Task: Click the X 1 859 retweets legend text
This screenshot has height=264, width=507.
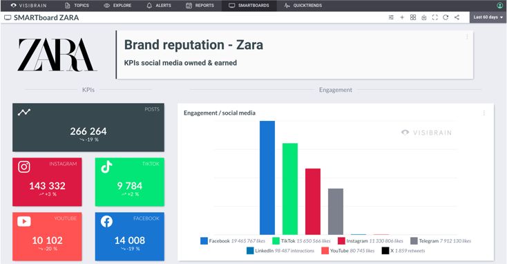Action: point(408,251)
